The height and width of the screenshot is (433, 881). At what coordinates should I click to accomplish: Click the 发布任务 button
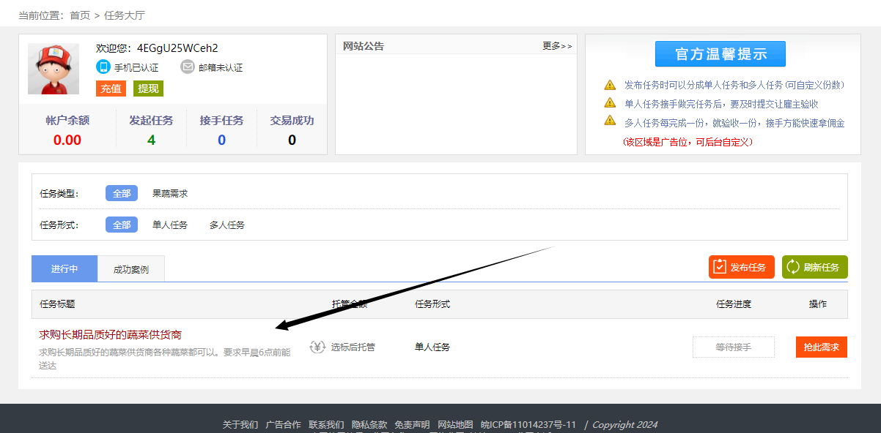[742, 267]
